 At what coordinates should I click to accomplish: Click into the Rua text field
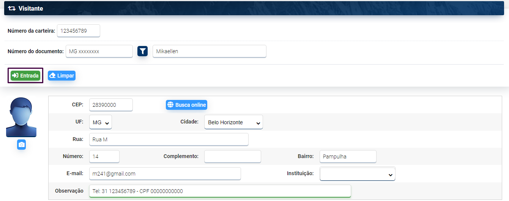[169, 139]
